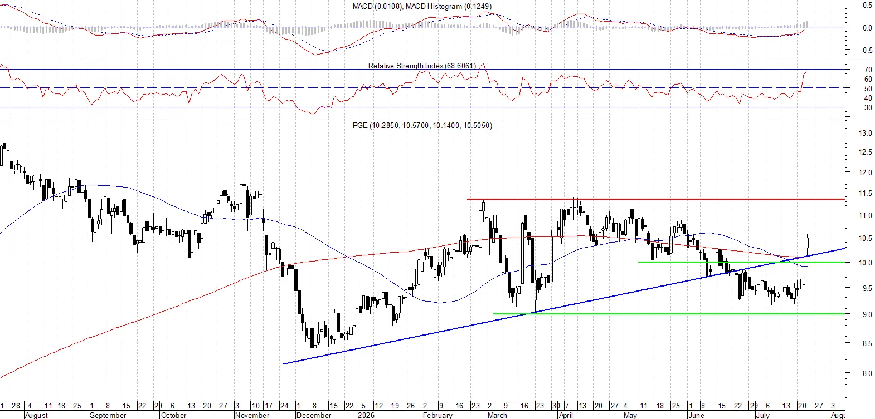Click the 13.0 price axis value

click(865, 134)
